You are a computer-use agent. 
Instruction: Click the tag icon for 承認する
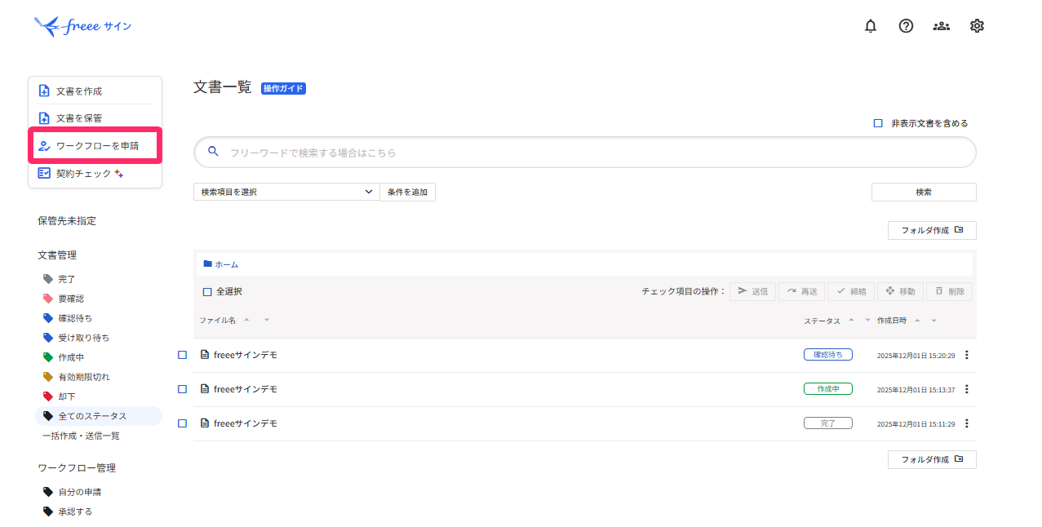coord(48,511)
